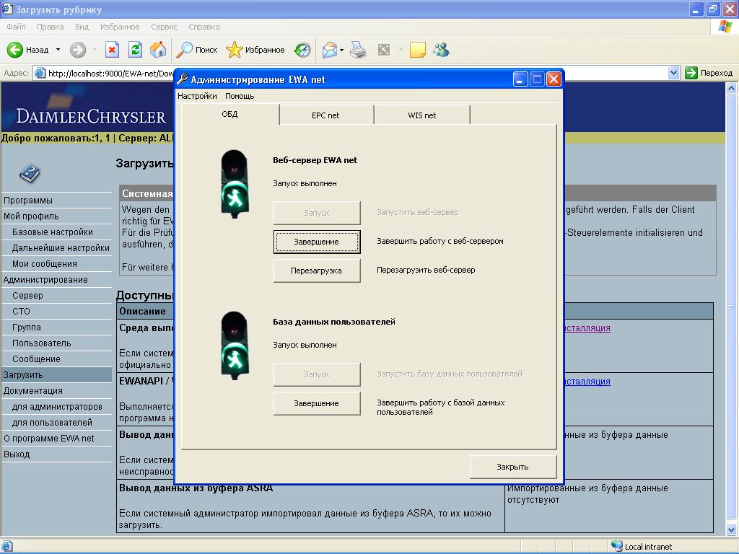Click Завершение button for user database

[x=317, y=403]
